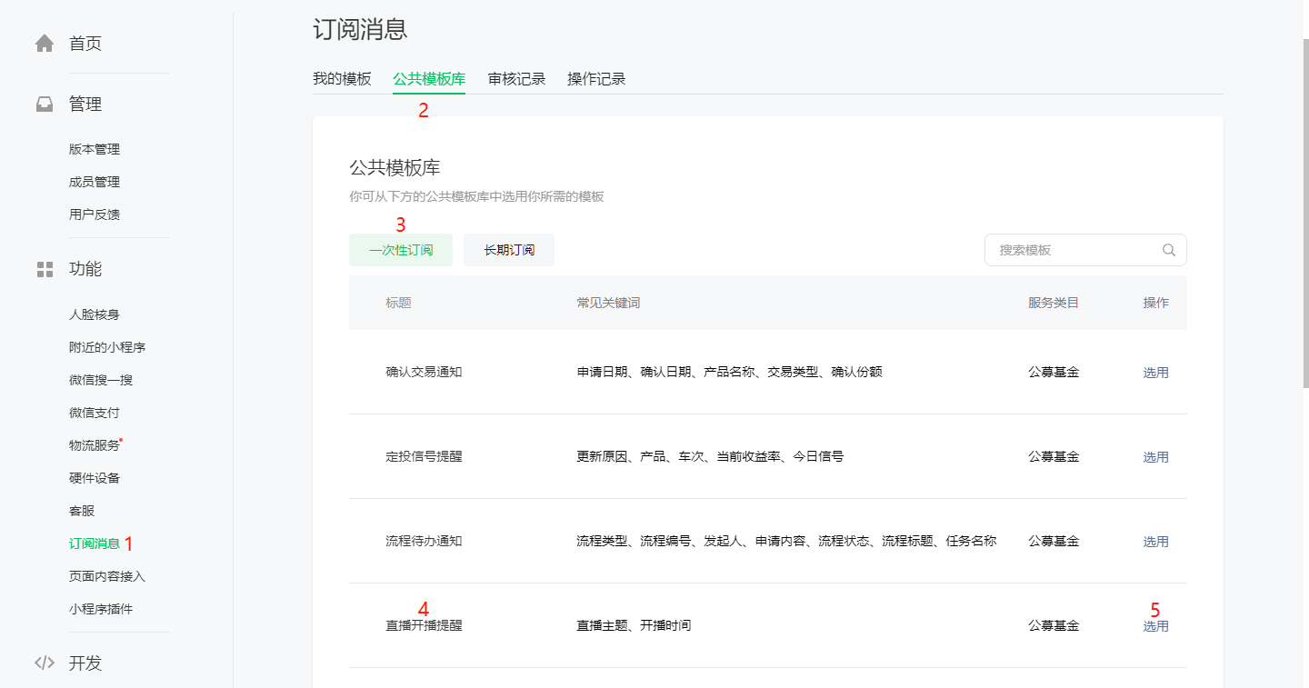
Task: Open 页面内容接入 in the sidebar
Action: (107, 576)
